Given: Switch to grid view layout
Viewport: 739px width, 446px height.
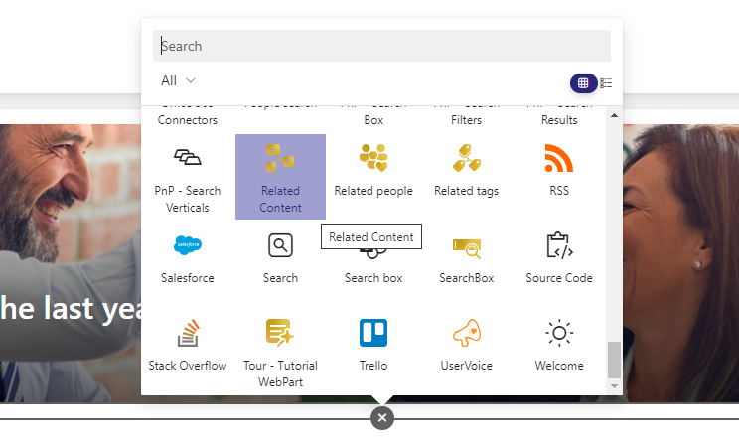Looking at the screenshot, I should (583, 83).
